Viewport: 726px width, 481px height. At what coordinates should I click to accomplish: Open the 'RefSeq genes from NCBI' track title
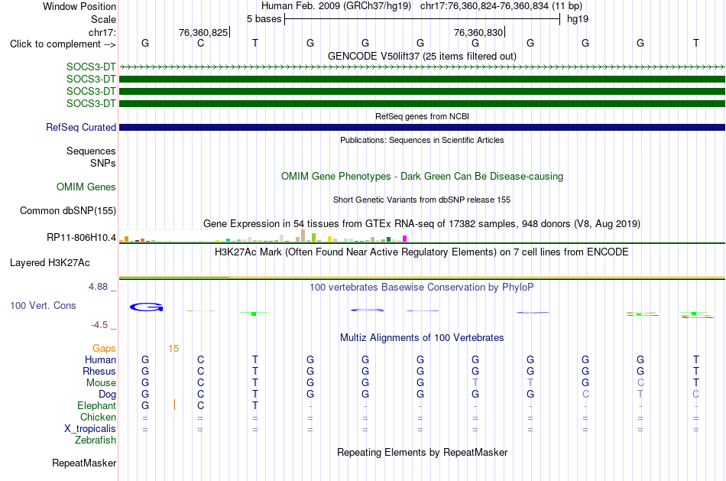click(422, 116)
